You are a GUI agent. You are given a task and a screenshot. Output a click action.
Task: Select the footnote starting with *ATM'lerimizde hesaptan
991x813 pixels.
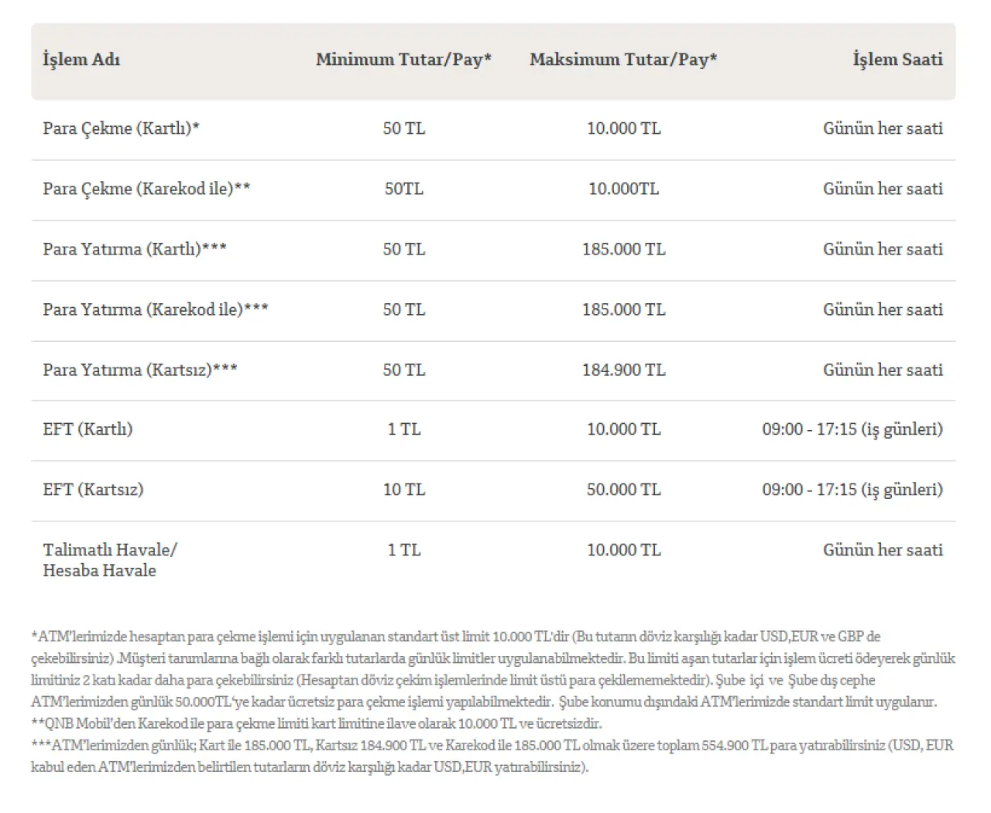[x=493, y=670]
